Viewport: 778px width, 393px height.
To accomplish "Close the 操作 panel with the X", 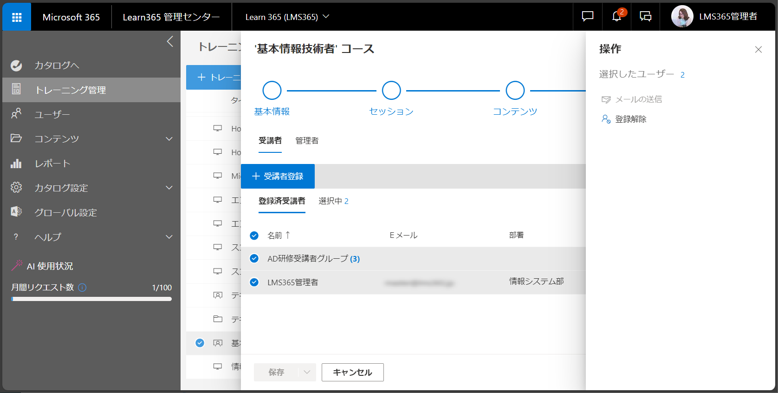I will pos(759,49).
